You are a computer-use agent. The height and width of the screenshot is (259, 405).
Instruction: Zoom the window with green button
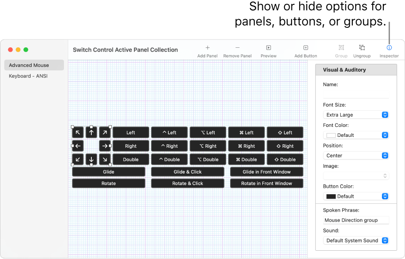pos(26,50)
